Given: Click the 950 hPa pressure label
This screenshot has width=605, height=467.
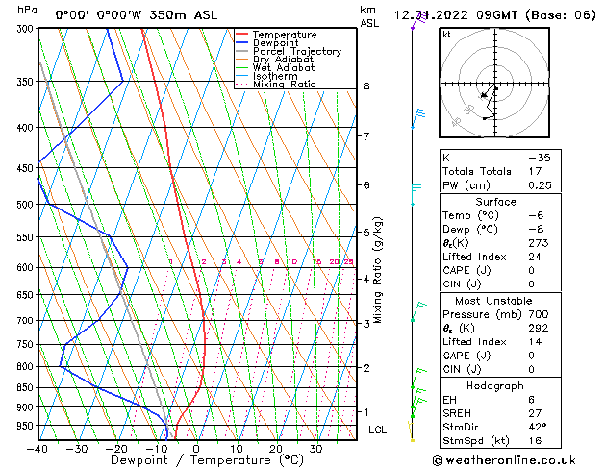Looking at the screenshot, I should tap(27, 426).
